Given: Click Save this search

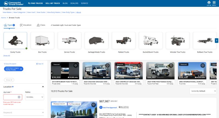Looking at the screenshot, I should pos(10,64).
